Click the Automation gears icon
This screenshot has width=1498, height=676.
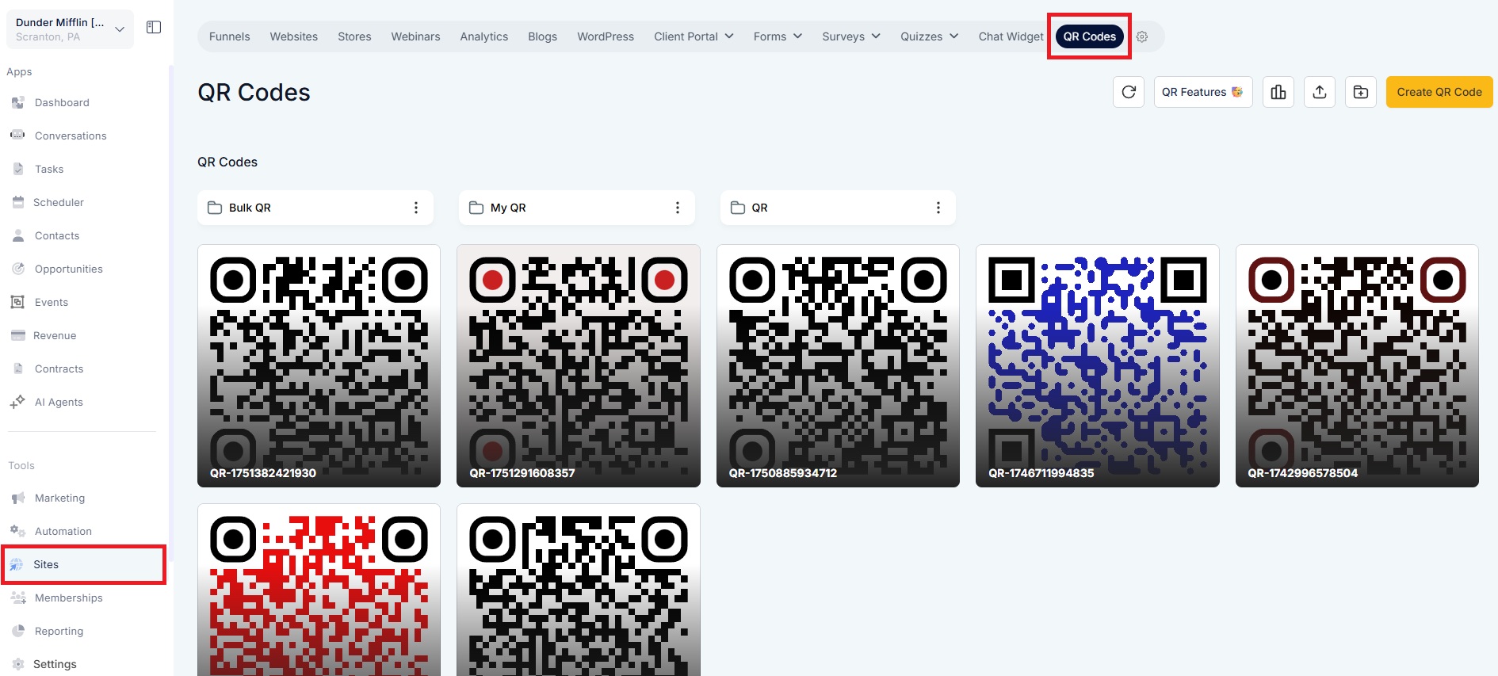18,531
